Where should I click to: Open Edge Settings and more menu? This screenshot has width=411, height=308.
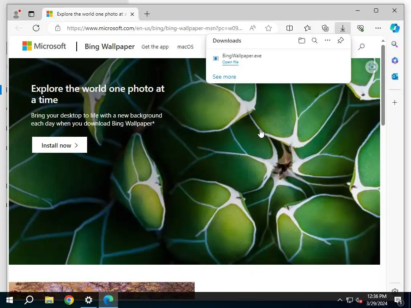tap(378, 28)
